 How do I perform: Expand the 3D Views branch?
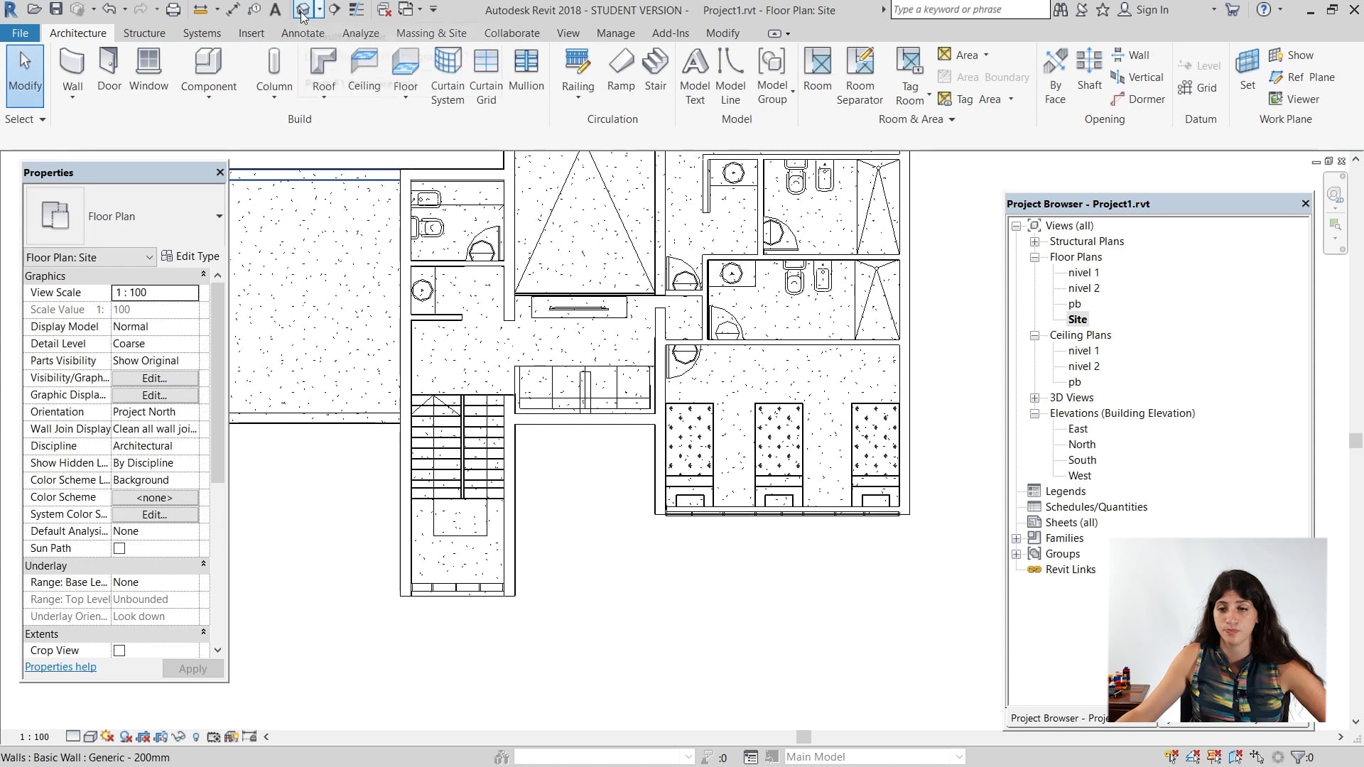[1035, 398]
